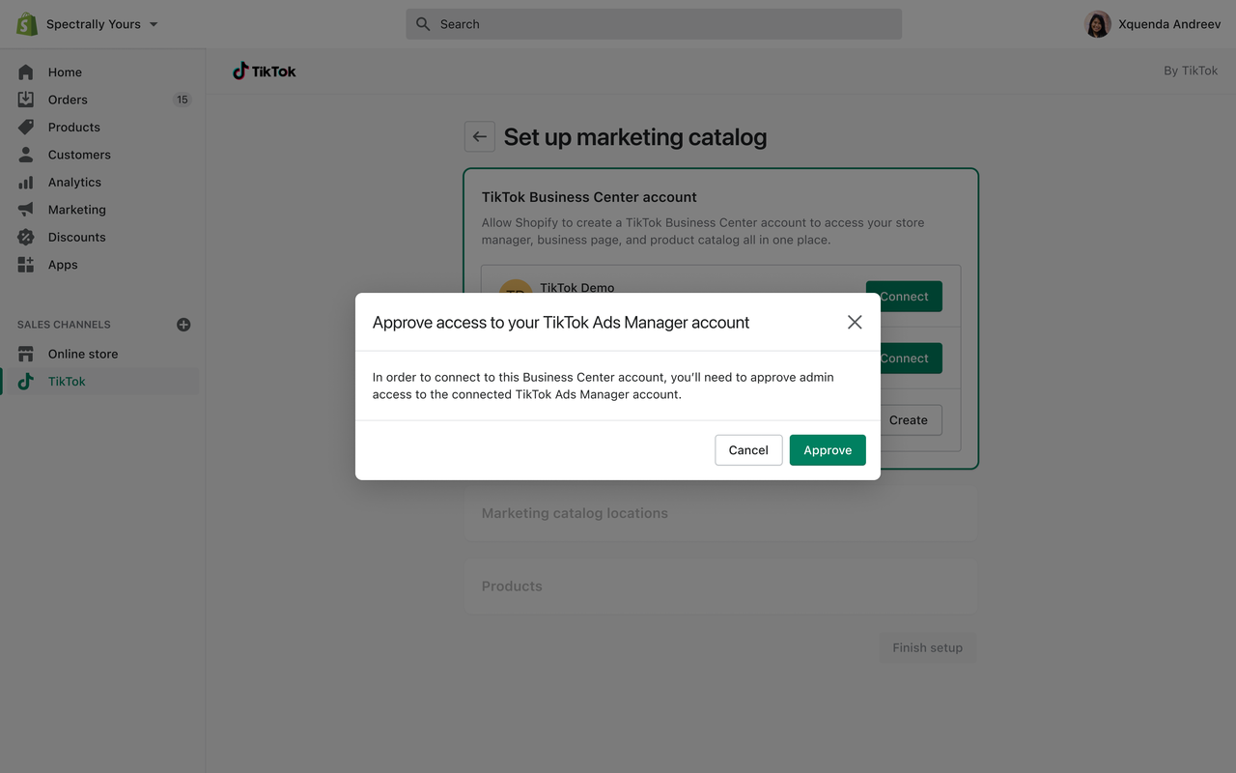Open Discounts in the sidebar

click(77, 238)
